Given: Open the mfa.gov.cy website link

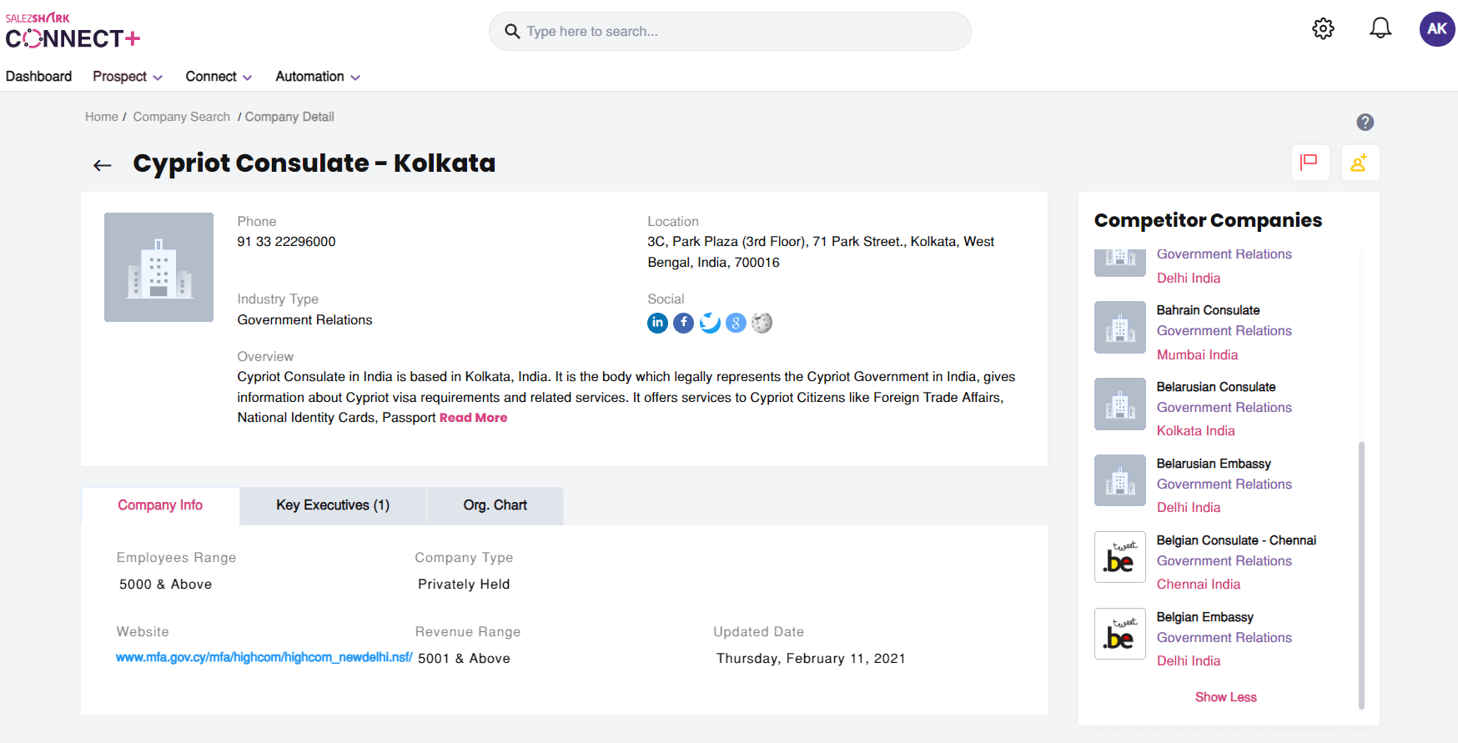Looking at the screenshot, I should tap(264, 657).
